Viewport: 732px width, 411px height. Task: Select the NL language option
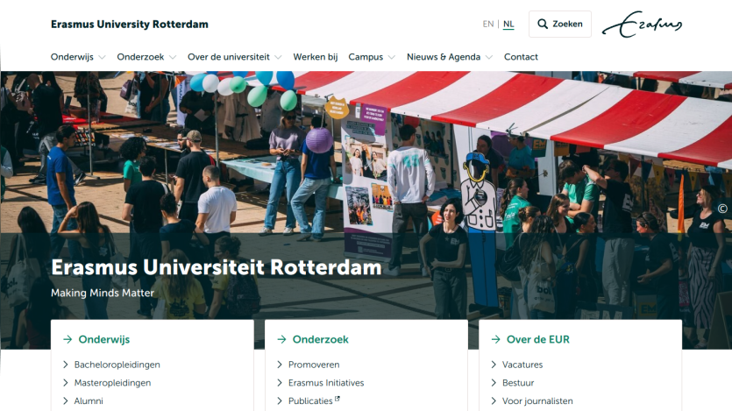pos(508,24)
